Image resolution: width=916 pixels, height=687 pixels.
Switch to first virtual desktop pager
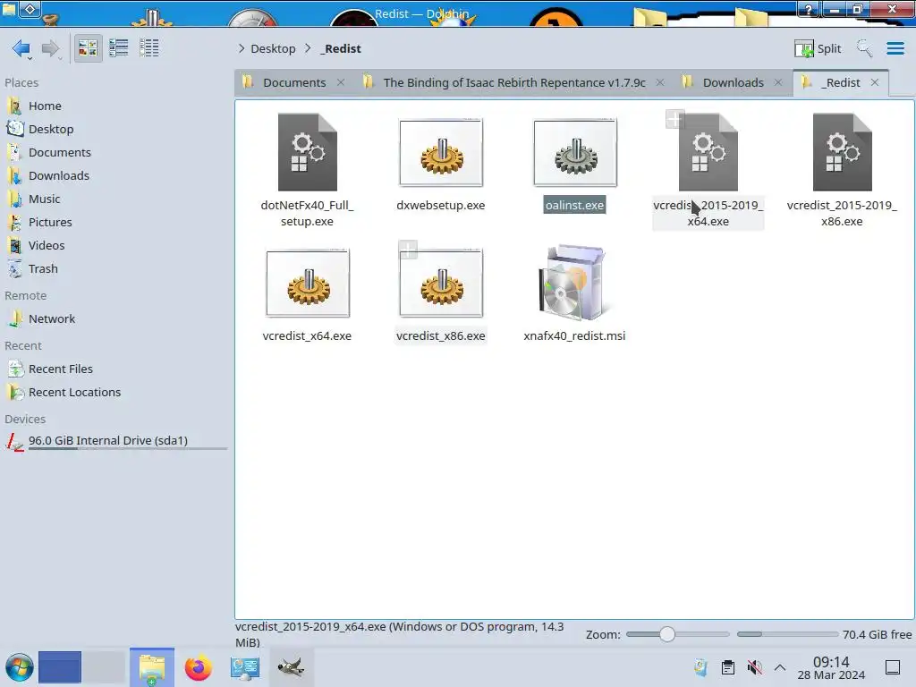pyautogui.click(x=60, y=667)
